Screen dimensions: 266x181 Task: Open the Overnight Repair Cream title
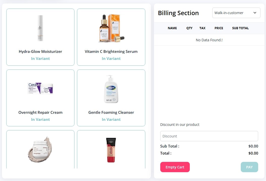(40, 113)
